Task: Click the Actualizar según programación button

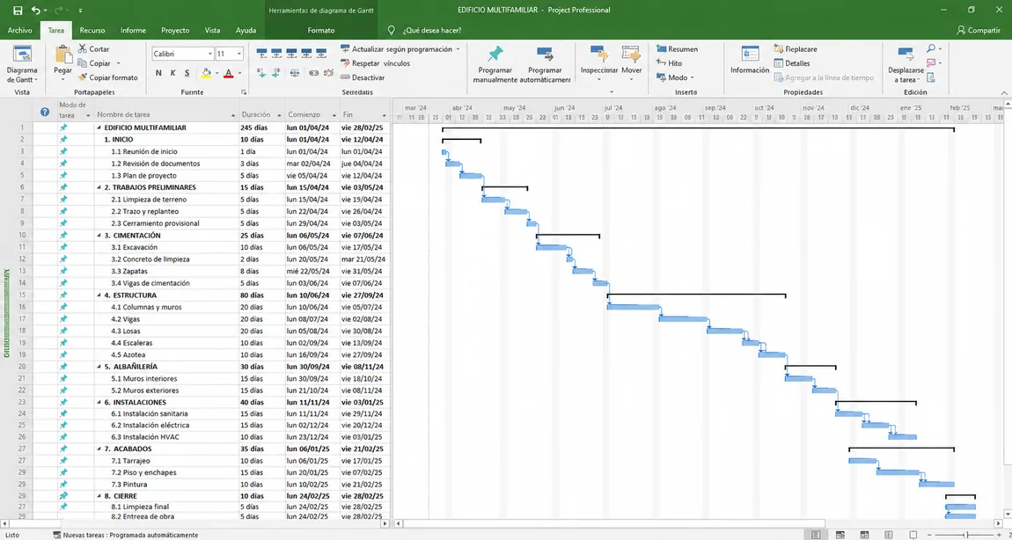Action: click(400, 49)
